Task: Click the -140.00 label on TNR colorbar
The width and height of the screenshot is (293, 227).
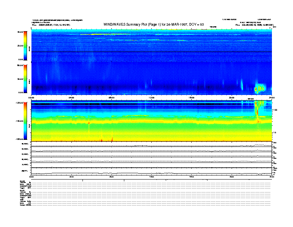Action: [20, 121]
